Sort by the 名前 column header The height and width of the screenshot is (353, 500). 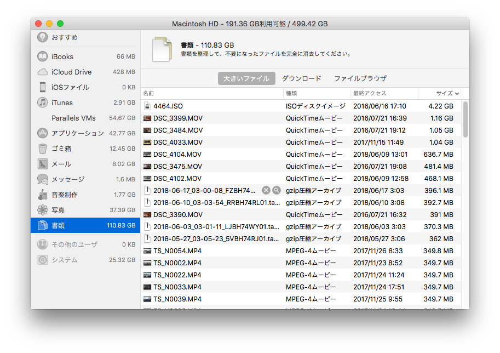click(x=212, y=93)
